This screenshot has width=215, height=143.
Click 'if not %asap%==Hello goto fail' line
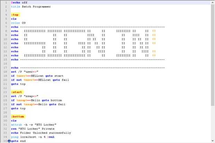click(38, 104)
